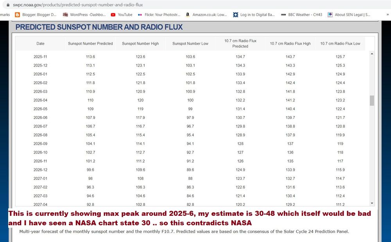Select the 2026-05 date cell
This screenshot has width=391, height=242.
click(x=40, y=109)
